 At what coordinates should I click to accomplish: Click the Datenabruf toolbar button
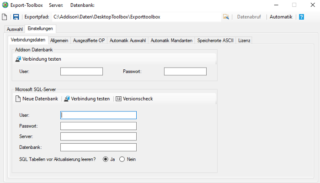tap(249, 17)
